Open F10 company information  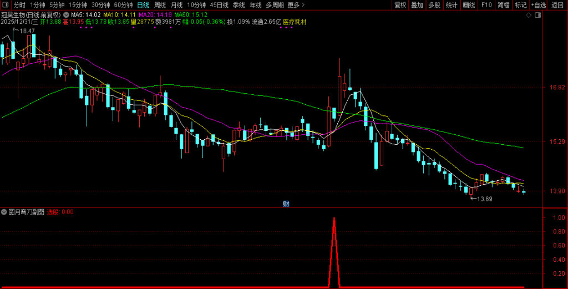pos(486,5)
